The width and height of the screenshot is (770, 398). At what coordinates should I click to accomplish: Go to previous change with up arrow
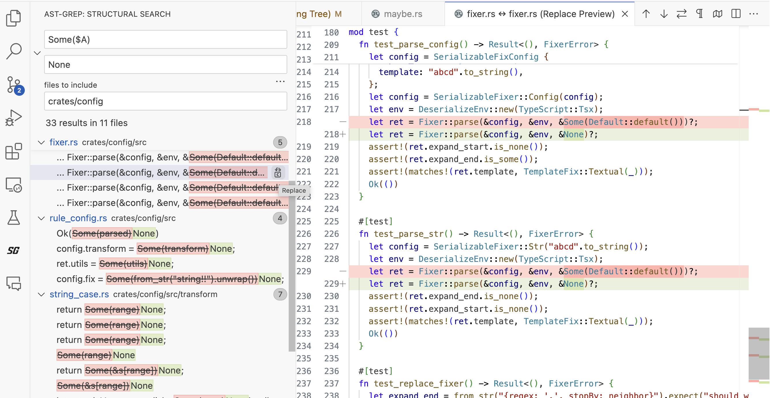point(646,14)
